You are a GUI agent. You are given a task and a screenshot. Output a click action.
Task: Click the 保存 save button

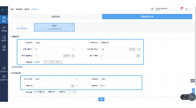pos(101,99)
